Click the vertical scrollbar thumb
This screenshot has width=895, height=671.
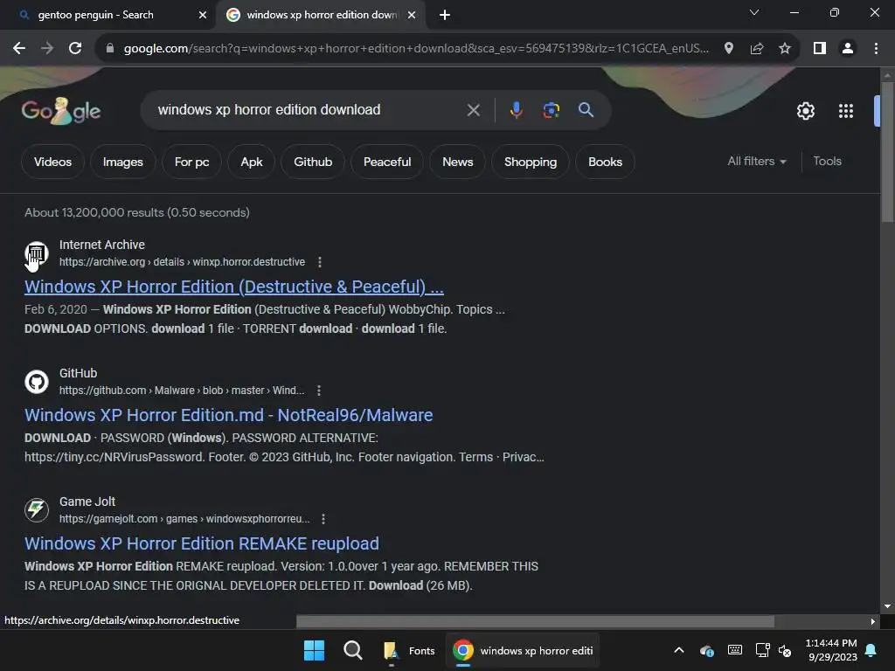(x=887, y=152)
